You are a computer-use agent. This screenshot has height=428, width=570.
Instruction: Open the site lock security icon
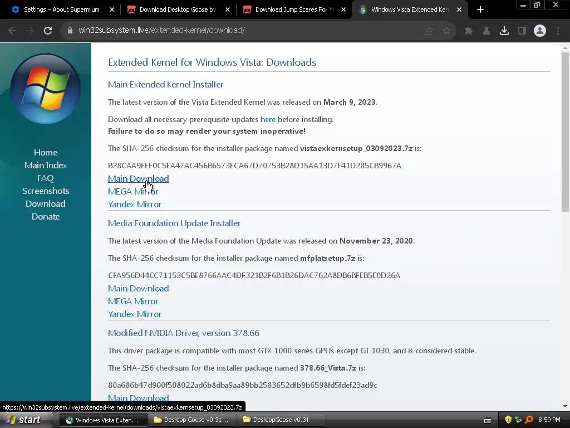tap(70, 30)
